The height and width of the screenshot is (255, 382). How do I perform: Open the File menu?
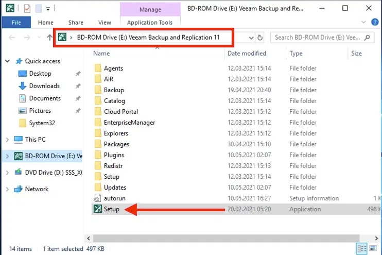click(x=16, y=23)
